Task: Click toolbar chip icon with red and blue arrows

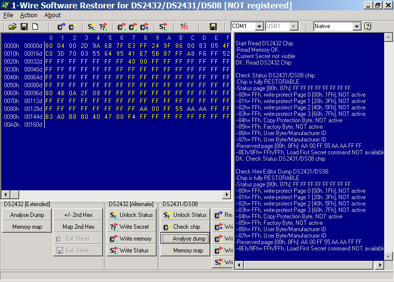Action: [144, 27]
